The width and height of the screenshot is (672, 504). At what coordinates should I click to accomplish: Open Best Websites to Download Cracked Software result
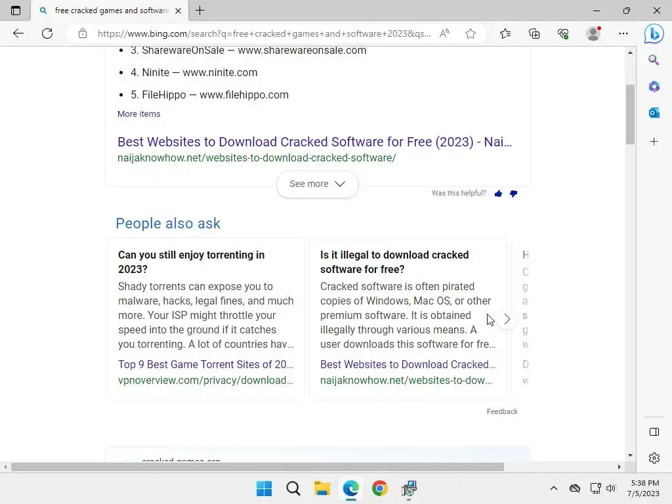click(x=314, y=142)
